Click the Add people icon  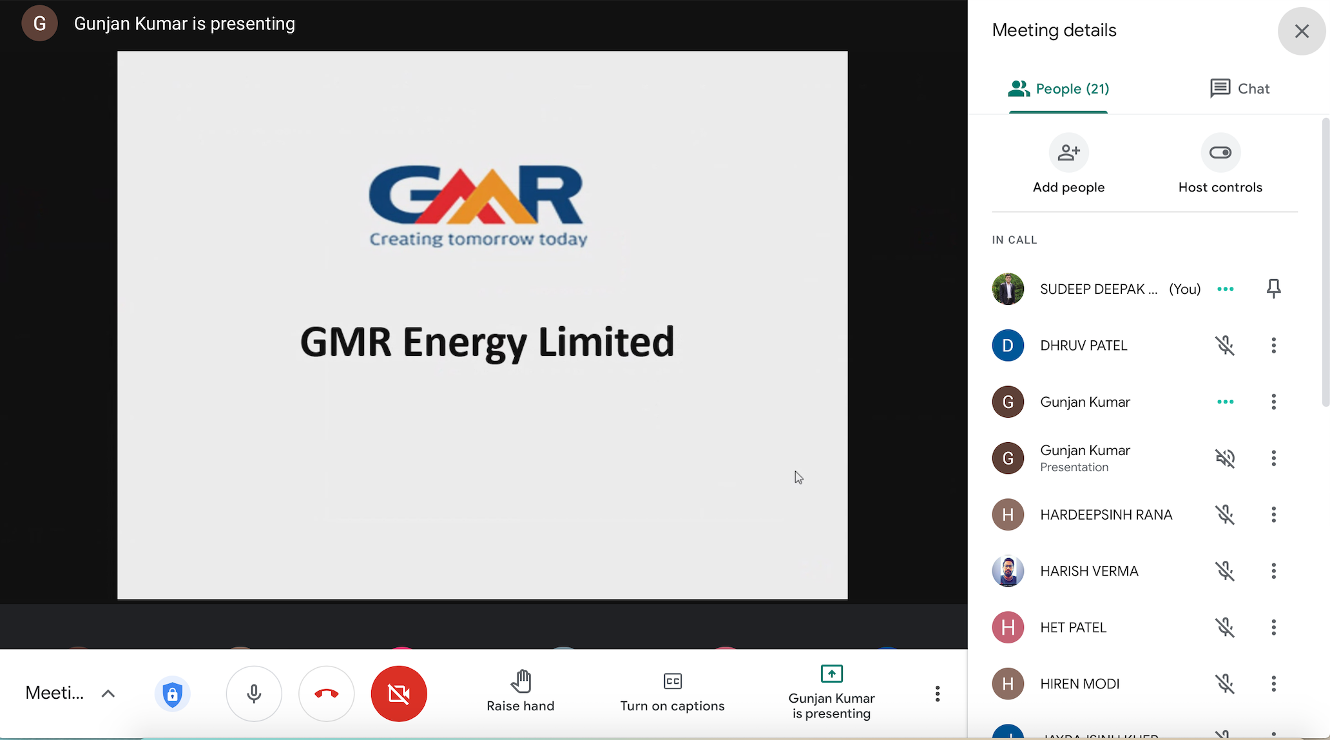coord(1068,152)
